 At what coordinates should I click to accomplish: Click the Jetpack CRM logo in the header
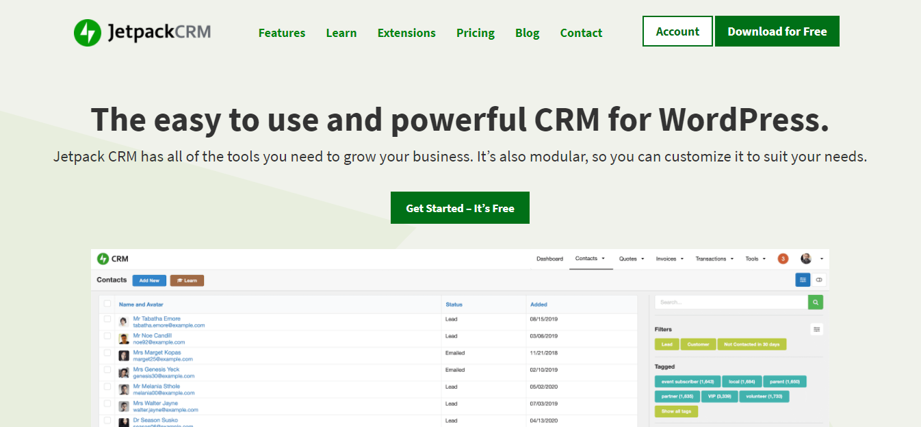pos(142,32)
